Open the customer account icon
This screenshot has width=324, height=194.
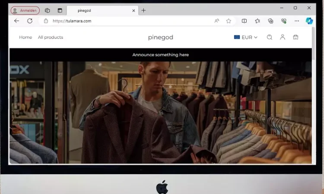tap(283, 37)
